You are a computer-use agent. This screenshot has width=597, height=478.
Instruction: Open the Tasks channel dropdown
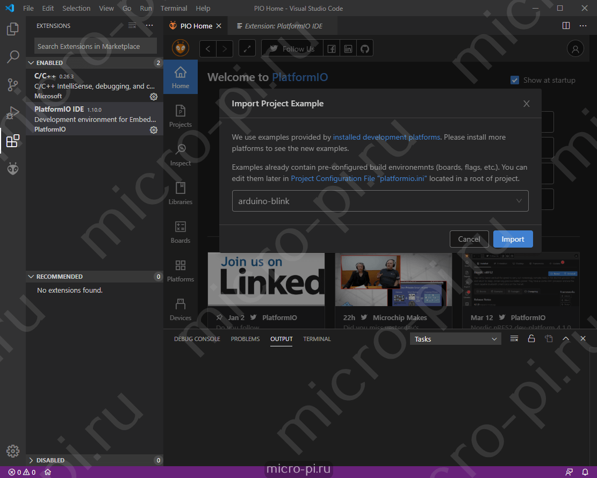coord(455,339)
